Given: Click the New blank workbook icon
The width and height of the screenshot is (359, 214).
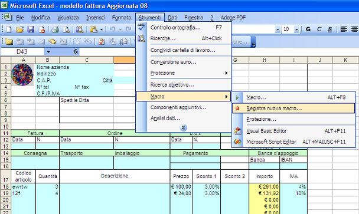Looking at the screenshot, I should tap(9, 29).
